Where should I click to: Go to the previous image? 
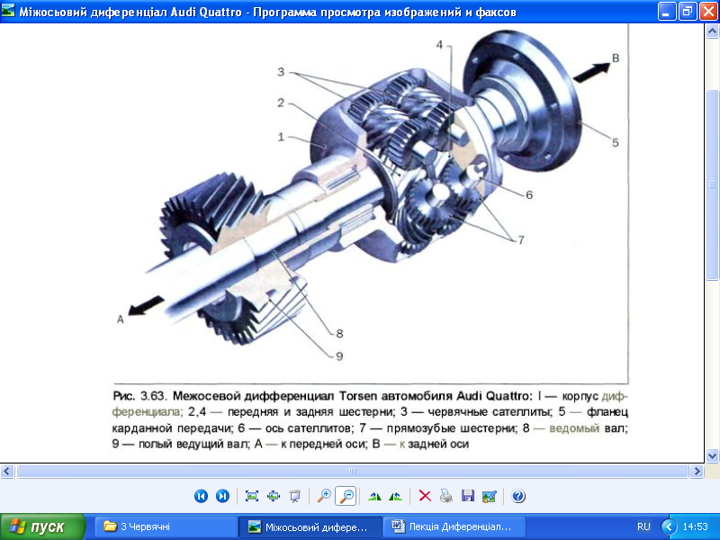(x=201, y=496)
